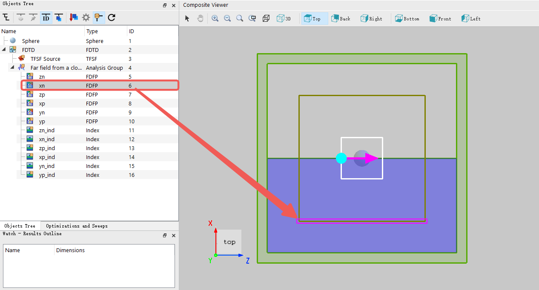Viewport: 539px width, 290px height.
Task: Click the 'Composite Viewer' panel title
Action: [206, 5]
